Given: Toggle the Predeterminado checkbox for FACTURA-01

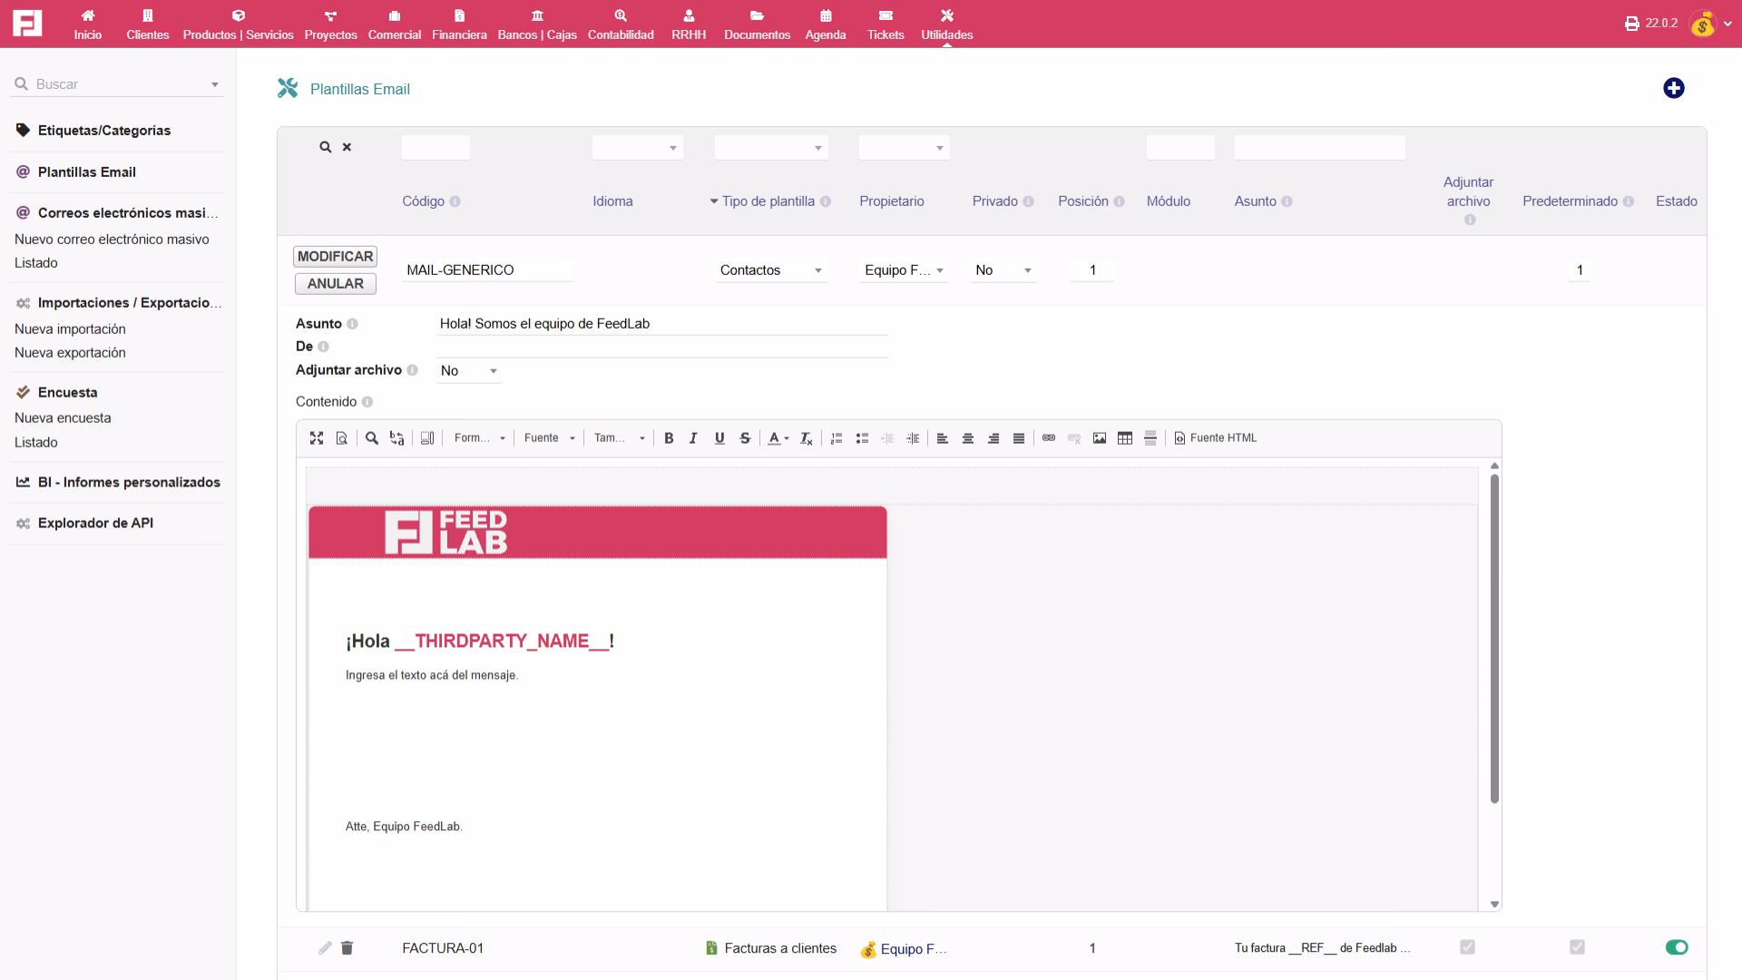Looking at the screenshot, I should [1578, 946].
